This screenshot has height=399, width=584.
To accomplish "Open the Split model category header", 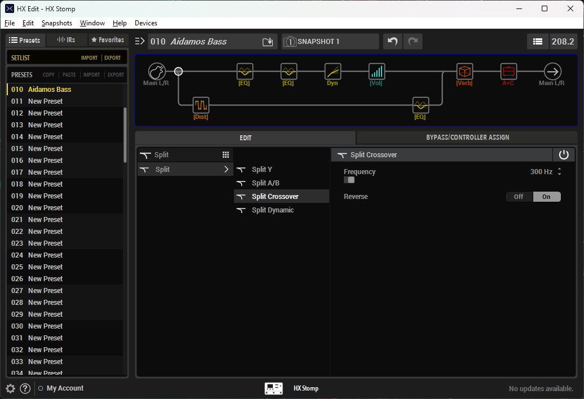I will pos(185,155).
